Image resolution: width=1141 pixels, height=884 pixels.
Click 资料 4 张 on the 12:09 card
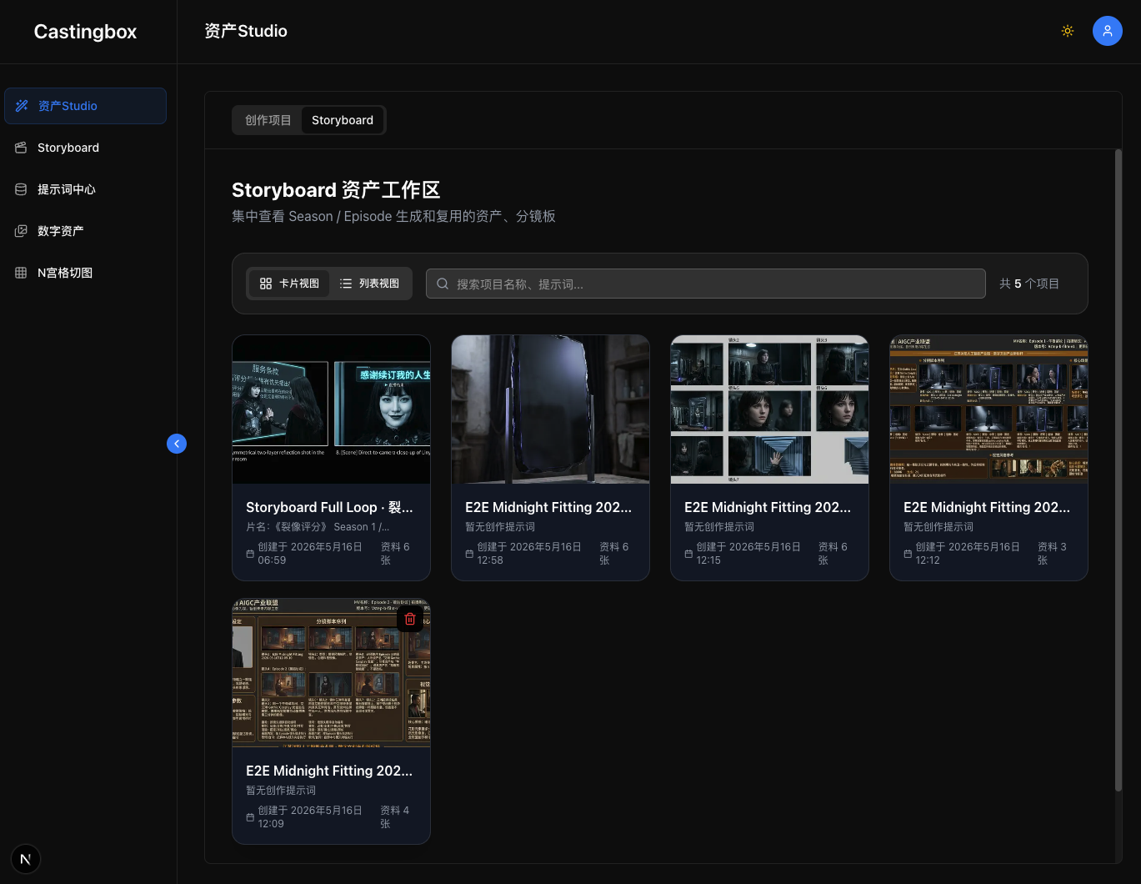395,817
